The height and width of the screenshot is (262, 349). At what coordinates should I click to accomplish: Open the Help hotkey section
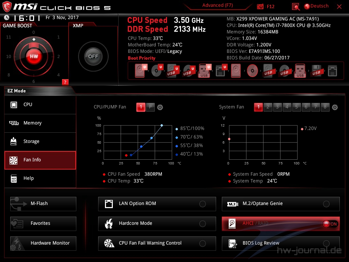40,178
